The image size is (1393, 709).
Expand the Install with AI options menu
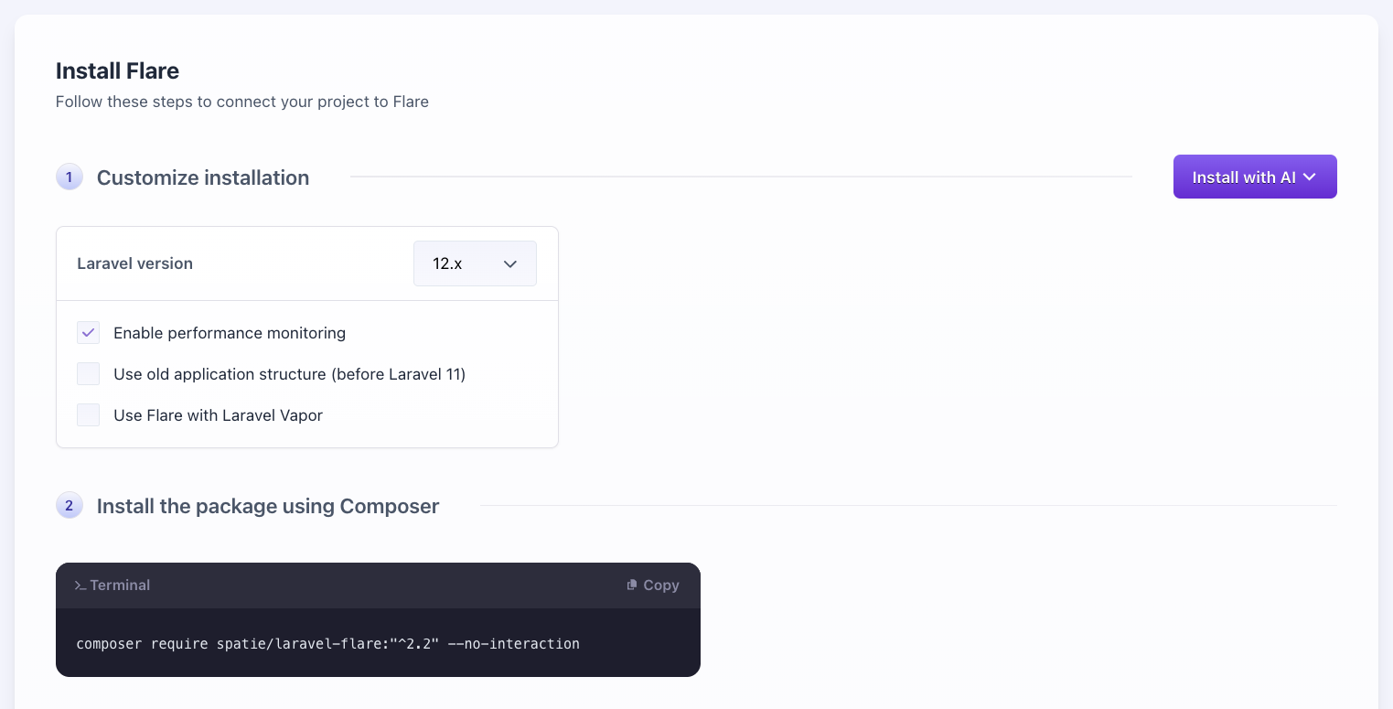(x=1254, y=177)
